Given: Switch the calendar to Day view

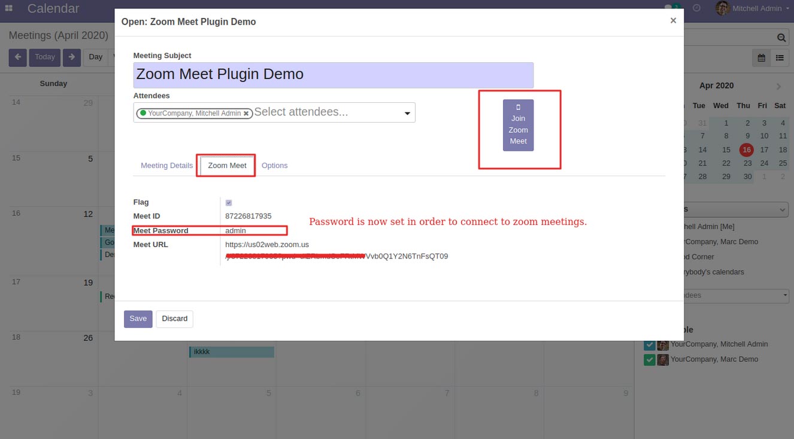Looking at the screenshot, I should (x=95, y=57).
